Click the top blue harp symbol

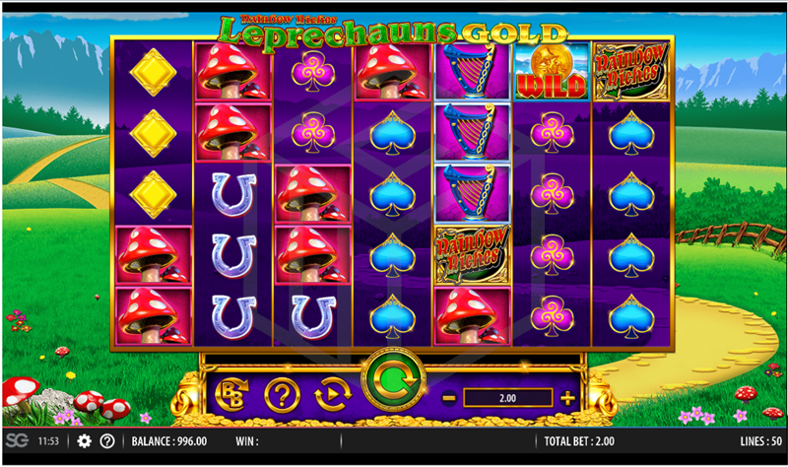click(x=472, y=71)
